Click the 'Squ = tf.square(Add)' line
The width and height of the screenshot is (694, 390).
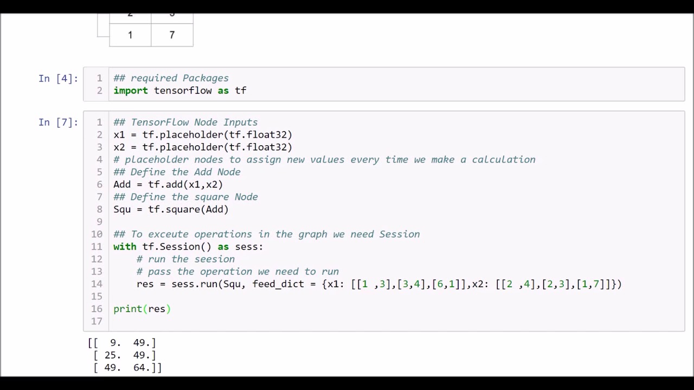click(171, 209)
